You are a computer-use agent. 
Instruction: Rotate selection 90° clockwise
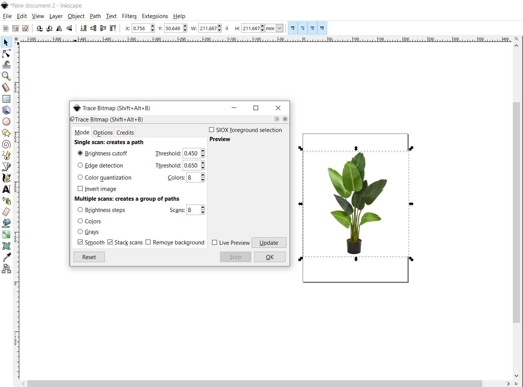(x=49, y=28)
